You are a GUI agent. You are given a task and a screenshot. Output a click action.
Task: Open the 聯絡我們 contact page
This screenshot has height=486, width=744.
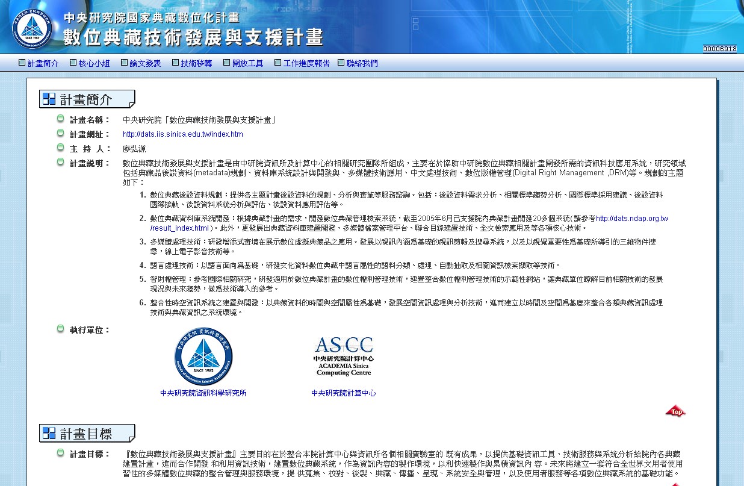(362, 63)
